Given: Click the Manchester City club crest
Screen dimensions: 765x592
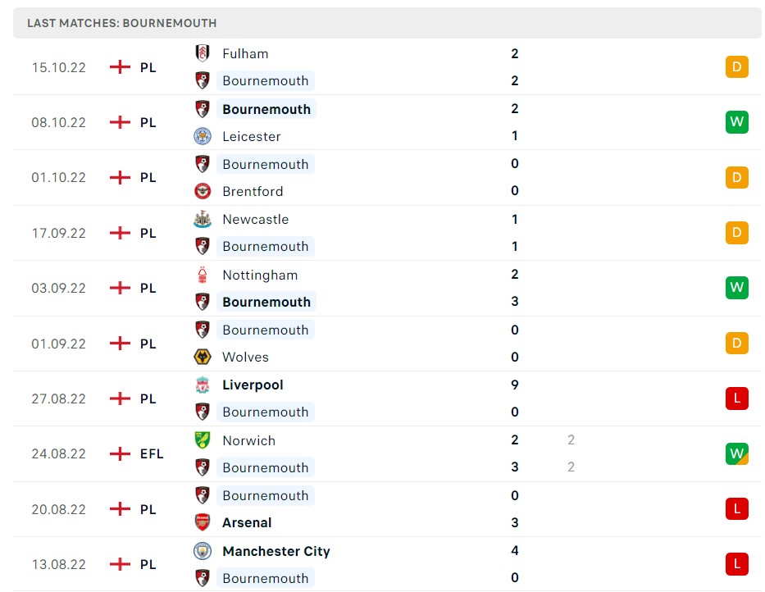Looking at the screenshot, I should tap(203, 551).
